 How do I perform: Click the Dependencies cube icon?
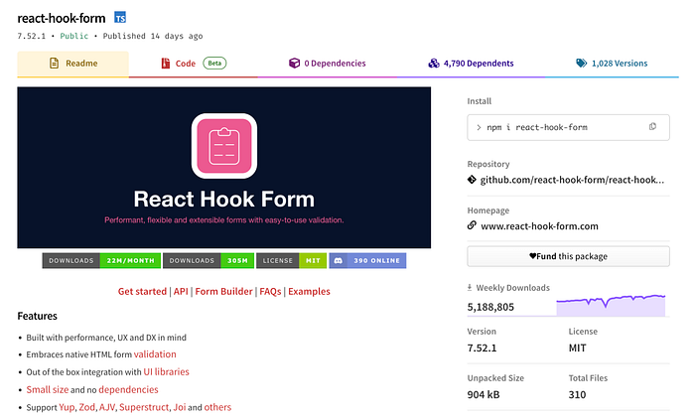[x=294, y=64]
